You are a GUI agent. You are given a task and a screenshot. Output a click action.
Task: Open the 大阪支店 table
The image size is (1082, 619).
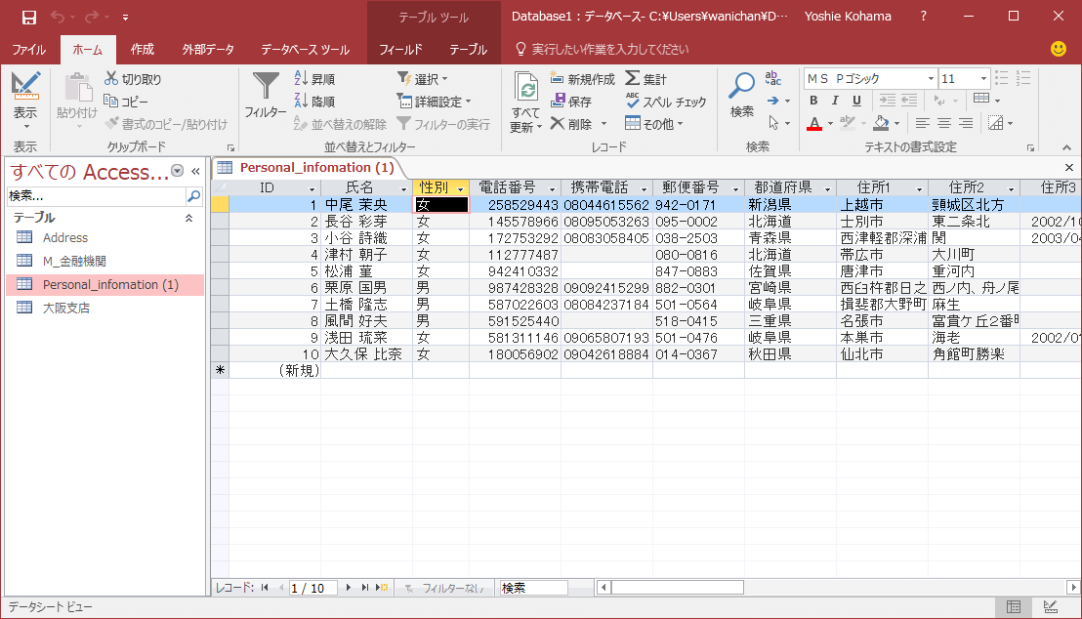tap(104, 309)
